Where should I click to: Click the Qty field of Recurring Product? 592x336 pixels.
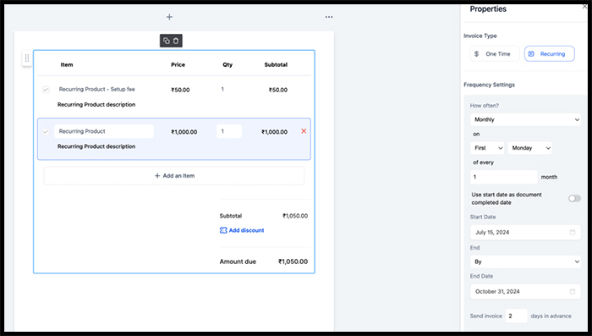click(x=229, y=131)
